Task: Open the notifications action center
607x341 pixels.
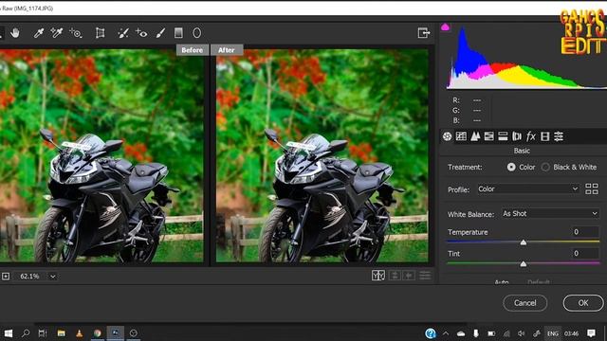Action: pos(591,332)
